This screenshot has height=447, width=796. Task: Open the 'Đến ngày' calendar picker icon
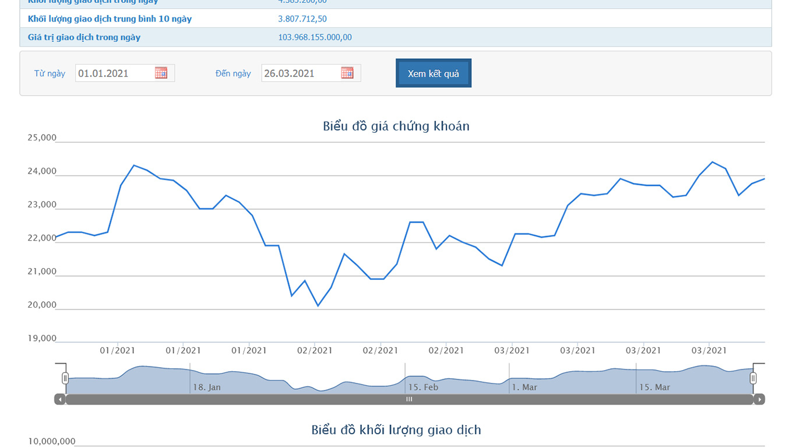coord(347,73)
